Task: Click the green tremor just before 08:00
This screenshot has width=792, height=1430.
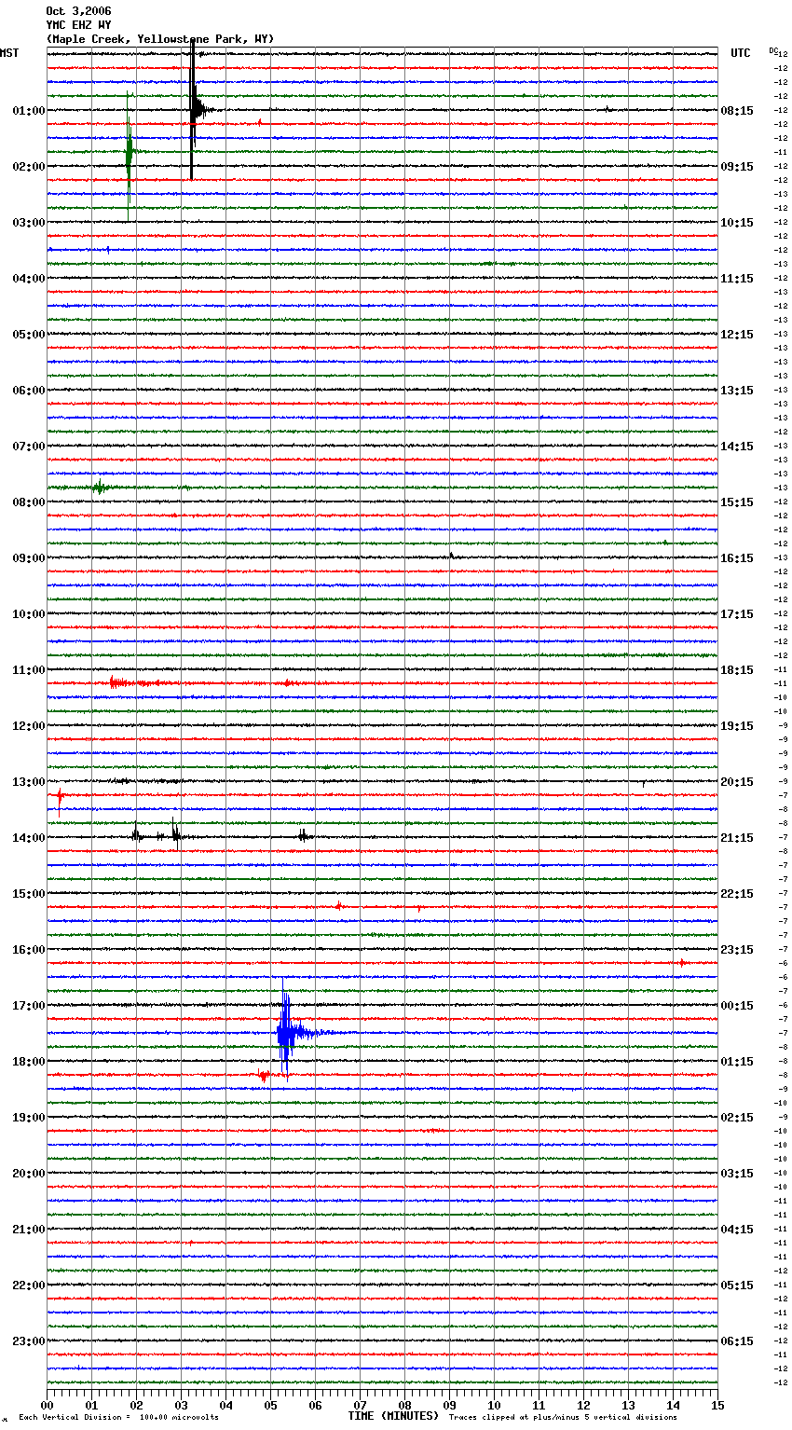Action: tap(98, 487)
